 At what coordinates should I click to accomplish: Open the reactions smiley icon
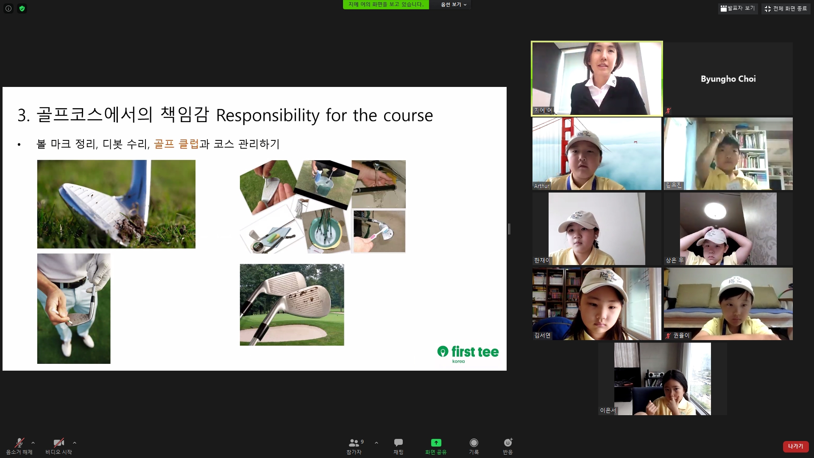point(507,443)
